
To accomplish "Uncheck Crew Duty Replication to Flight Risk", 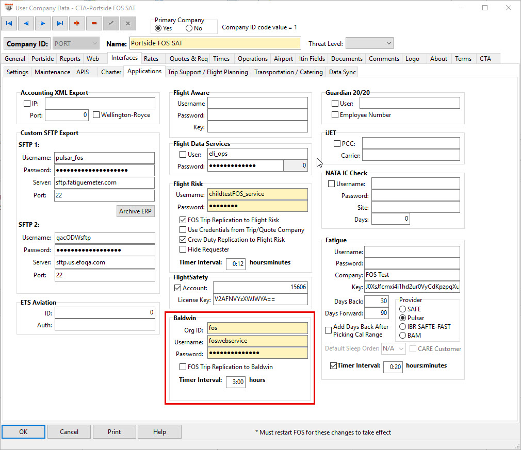I will 183,240.
